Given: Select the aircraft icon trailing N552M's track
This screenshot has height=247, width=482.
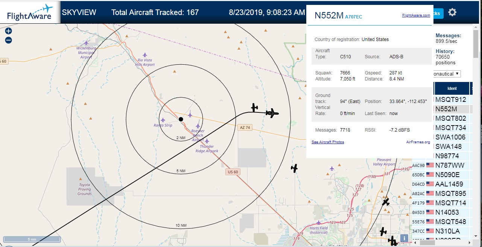Looking at the screenshot, I should (255, 108).
